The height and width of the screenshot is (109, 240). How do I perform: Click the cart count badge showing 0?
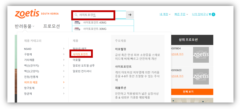(213, 14)
